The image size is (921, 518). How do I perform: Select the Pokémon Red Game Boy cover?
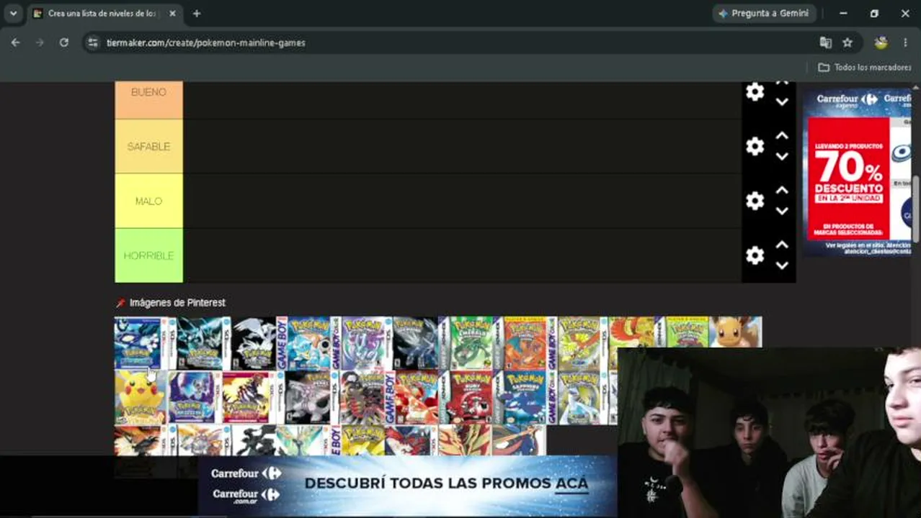411,397
